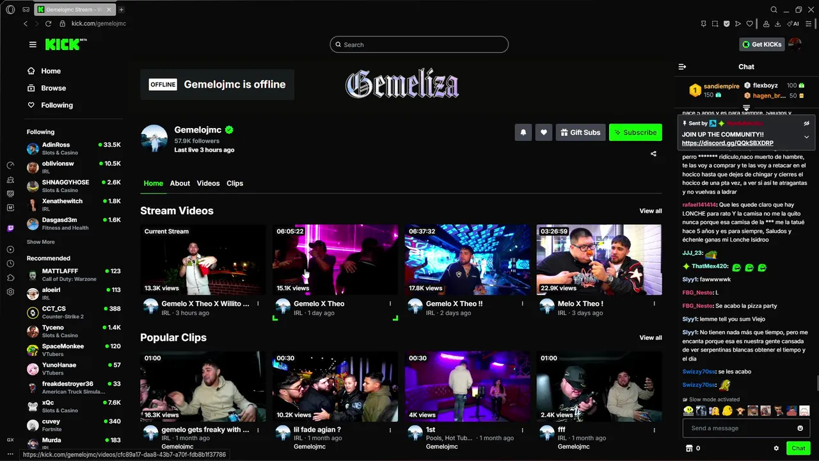Open options menu for Melo X Theo ! video

(x=654, y=303)
